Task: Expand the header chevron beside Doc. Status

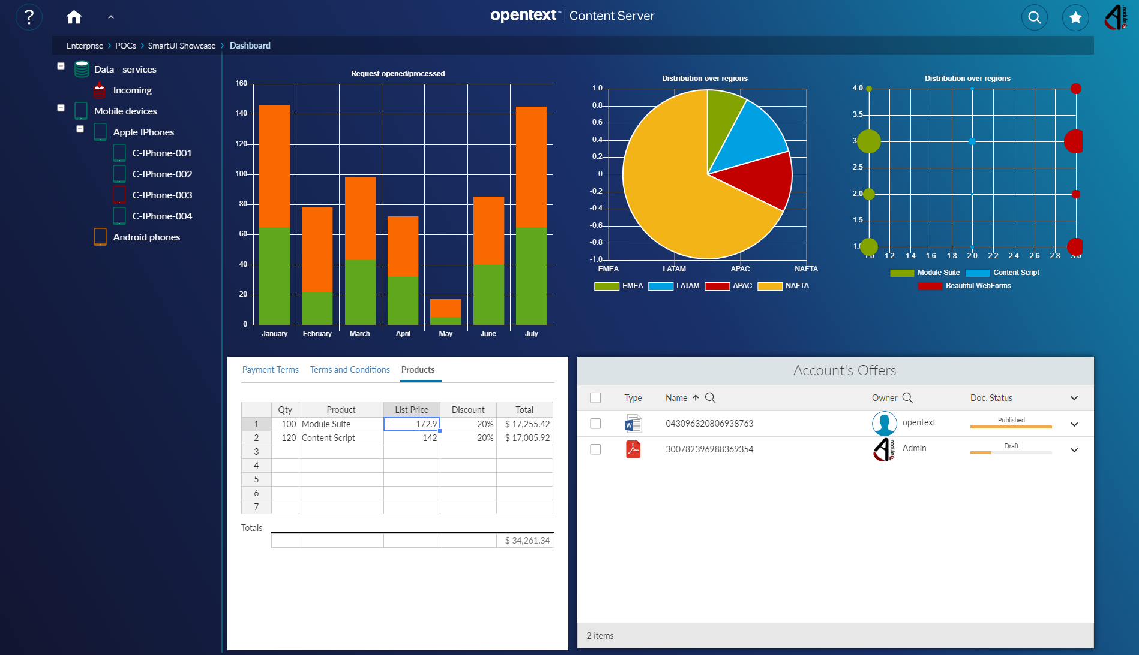Action: [1074, 398]
